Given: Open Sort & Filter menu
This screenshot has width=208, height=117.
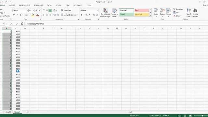Looking at the screenshot, I should [189, 13].
